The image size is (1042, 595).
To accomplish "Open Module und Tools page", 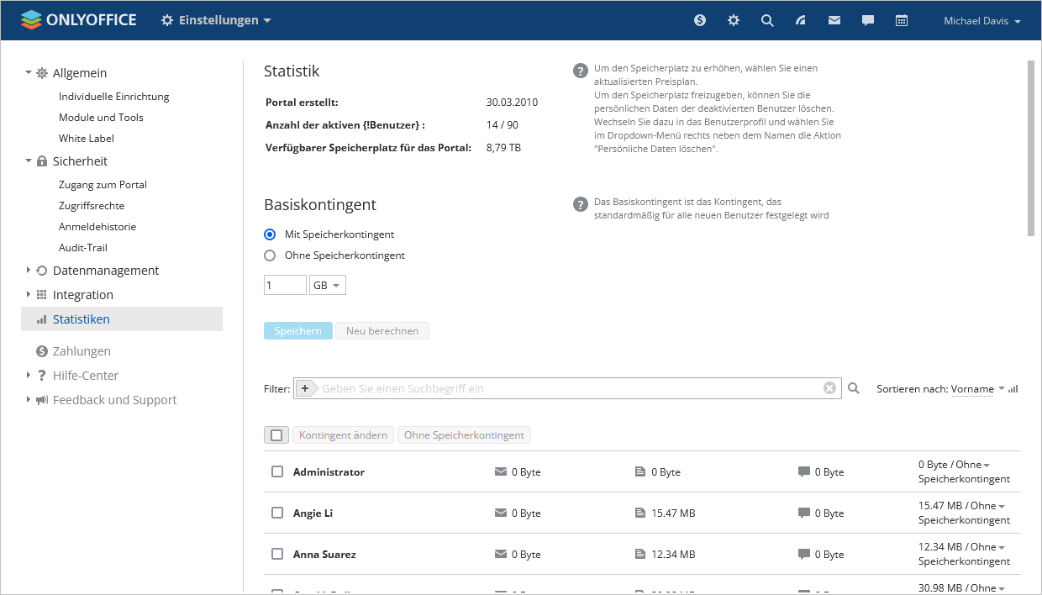I will 101,118.
